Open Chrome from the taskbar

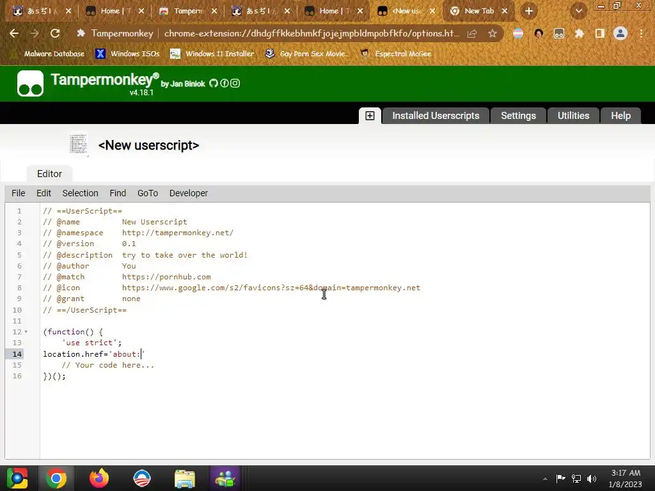point(56,478)
